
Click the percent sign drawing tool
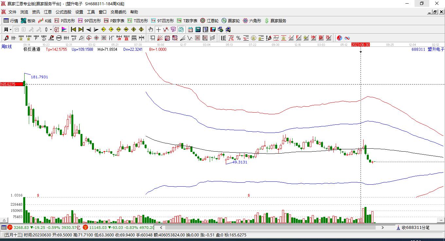point(239,38)
